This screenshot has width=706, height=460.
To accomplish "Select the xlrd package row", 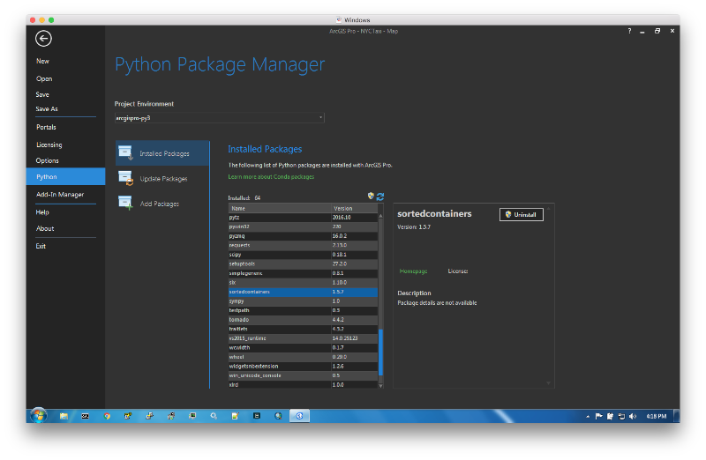I will click(303, 384).
